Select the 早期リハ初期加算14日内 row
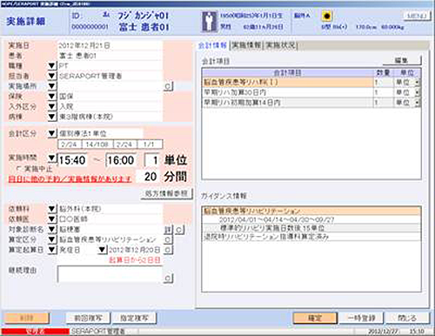The height and width of the screenshot is (336, 435). pos(311,103)
